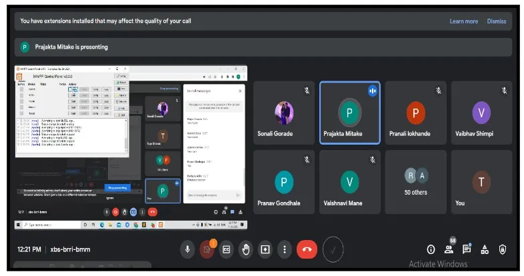Click 'T' participant tile inside shared screen
Image resolution: width=524 pixels, height=276 pixels.
(163, 136)
